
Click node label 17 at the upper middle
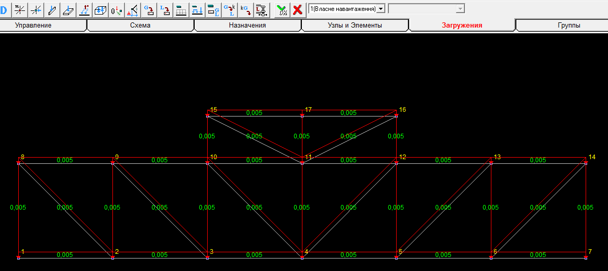308,110
